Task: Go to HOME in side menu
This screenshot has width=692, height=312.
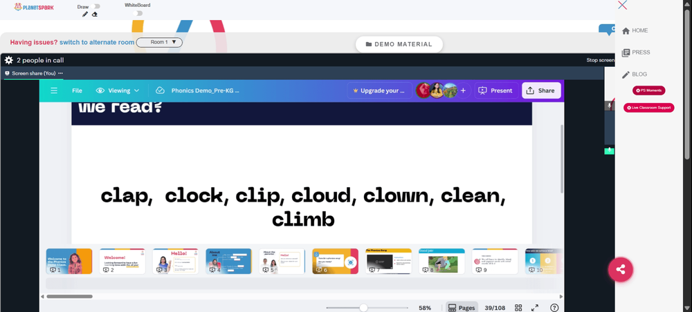Action: [x=635, y=30]
